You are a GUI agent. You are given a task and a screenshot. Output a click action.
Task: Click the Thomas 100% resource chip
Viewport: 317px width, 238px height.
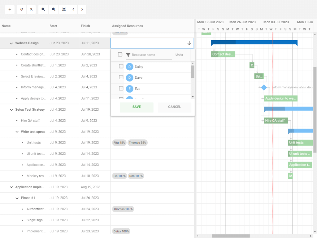tap(123, 209)
